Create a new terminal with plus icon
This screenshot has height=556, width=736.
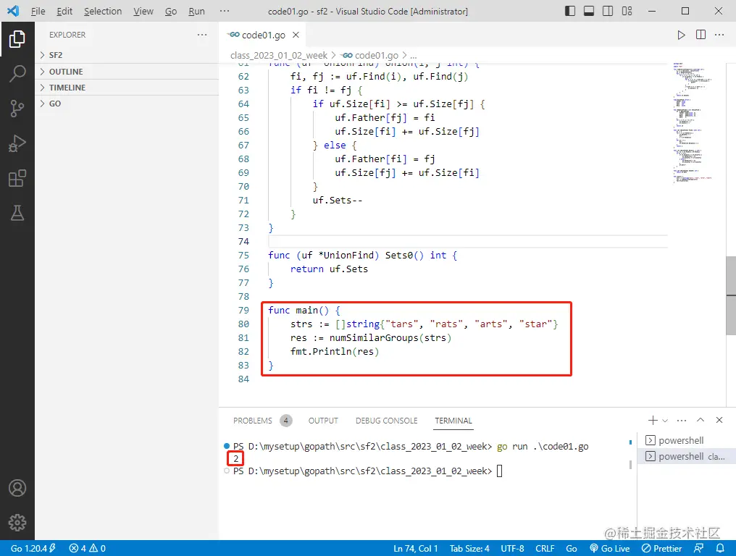click(653, 421)
